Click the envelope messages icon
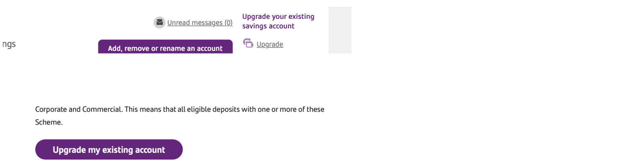642x168 pixels. [x=159, y=22]
